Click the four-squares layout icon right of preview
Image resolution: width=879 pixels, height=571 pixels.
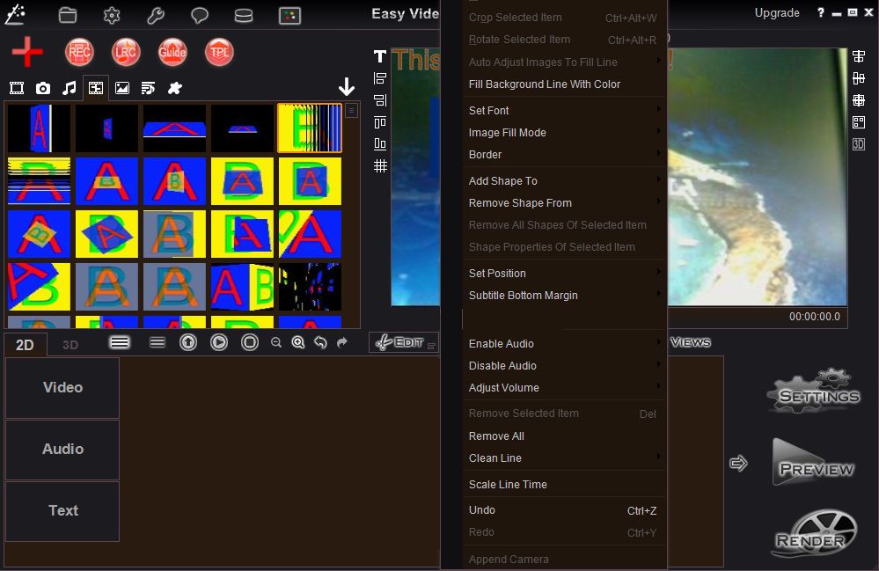(858, 122)
